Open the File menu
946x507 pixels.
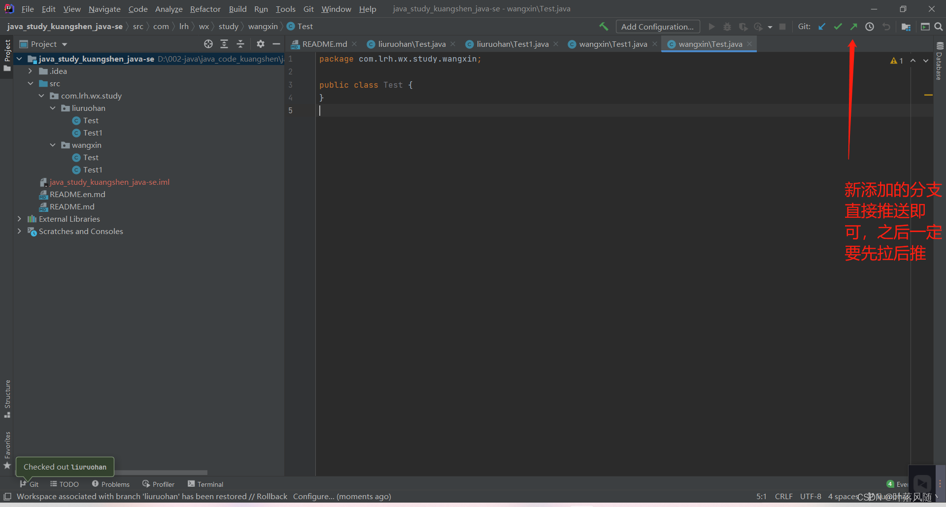tap(28, 9)
